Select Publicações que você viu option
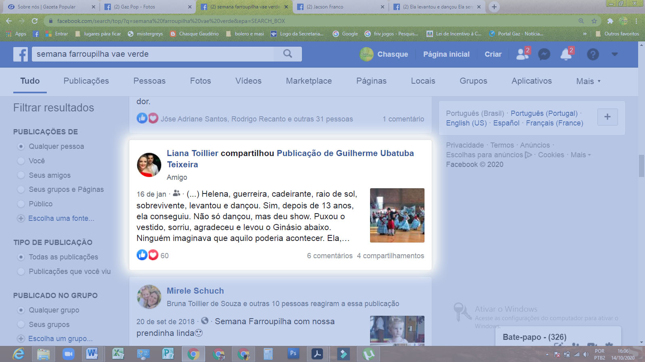The width and height of the screenshot is (645, 362). coord(21,271)
